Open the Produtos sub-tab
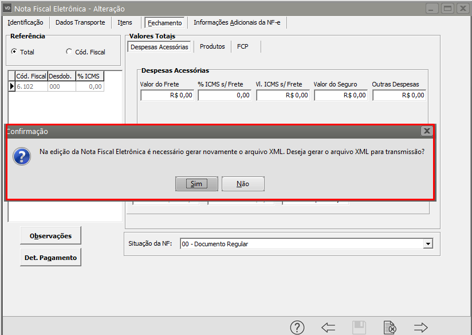Screen dimensions: 472x335 (212, 46)
